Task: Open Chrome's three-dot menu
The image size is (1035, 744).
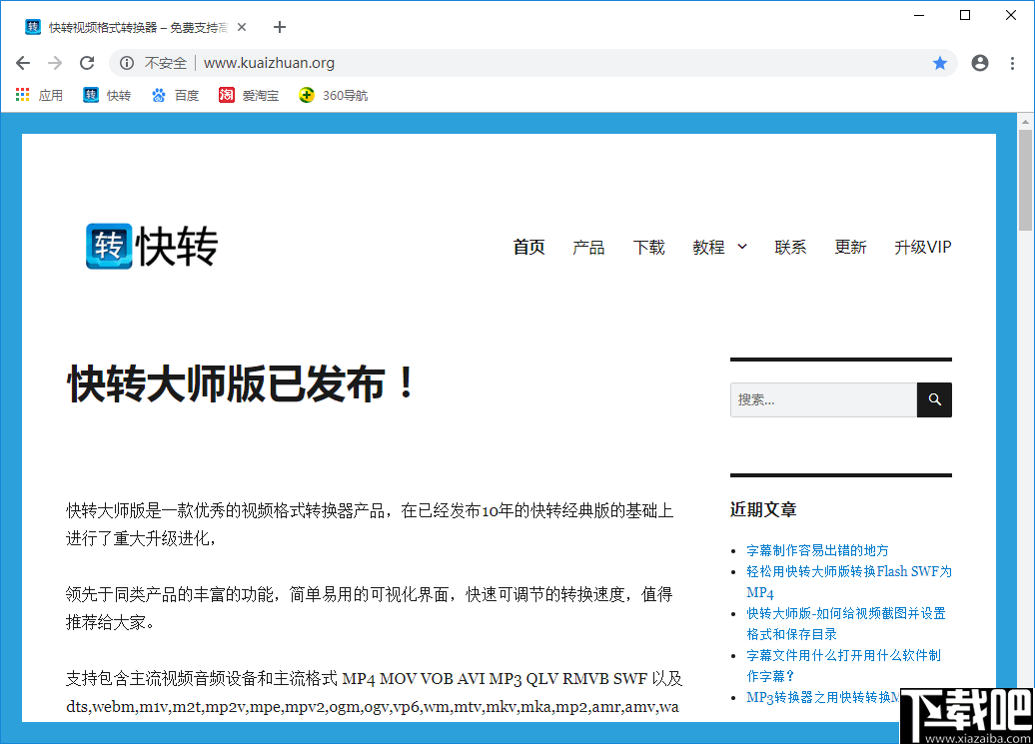Action: tap(1014, 62)
